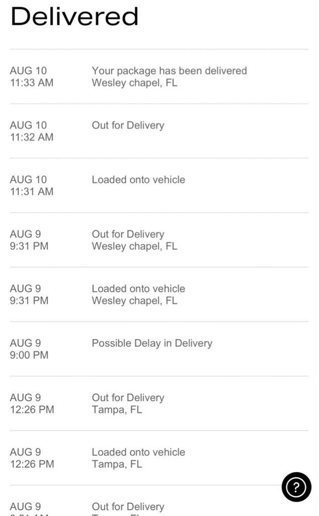Click the AUG 10 11:31 AM timestamp
The height and width of the screenshot is (516, 319).
[31, 186]
